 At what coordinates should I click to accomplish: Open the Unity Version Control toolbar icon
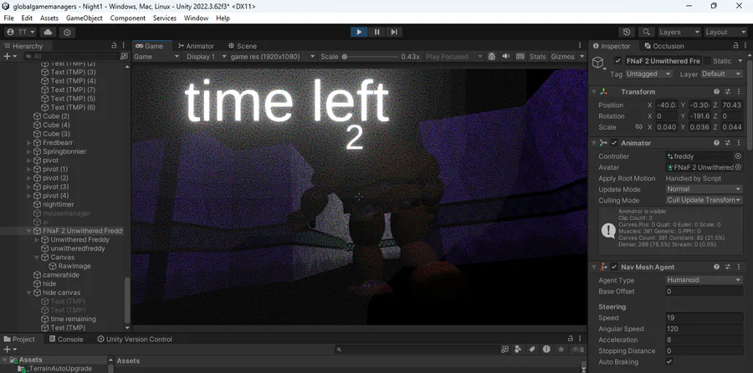(67, 32)
